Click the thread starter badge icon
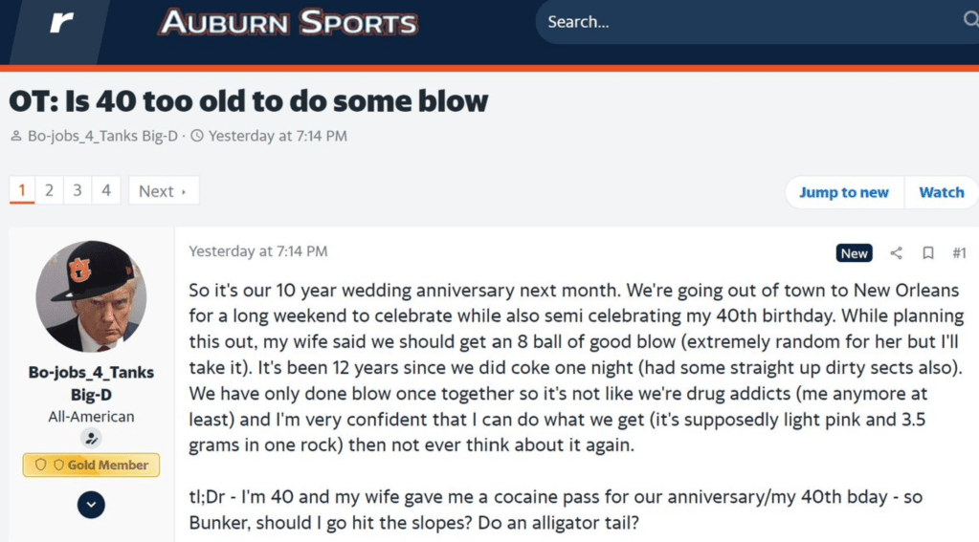Viewport: 979px width, 542px height. (x=91, y=439)
